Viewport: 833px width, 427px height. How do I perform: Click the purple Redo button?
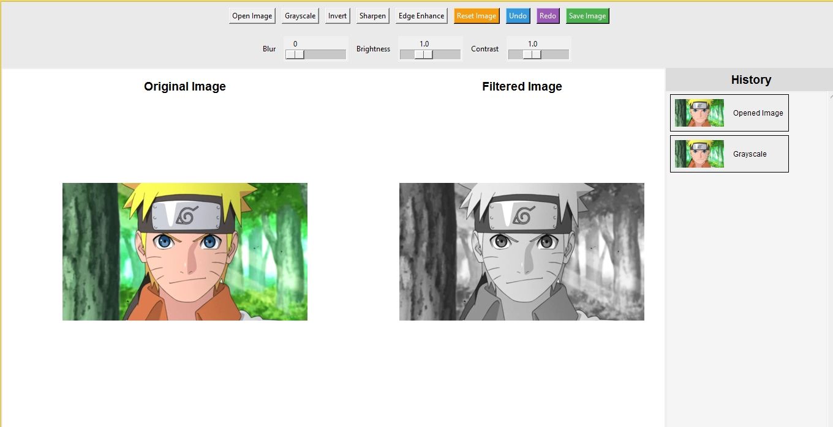click(548, 16)
